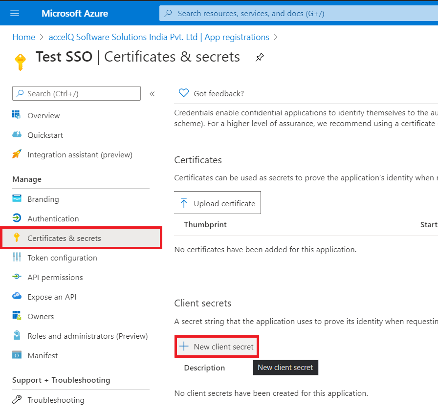Click the Token configuration bars icon

[x=17, y=257]
